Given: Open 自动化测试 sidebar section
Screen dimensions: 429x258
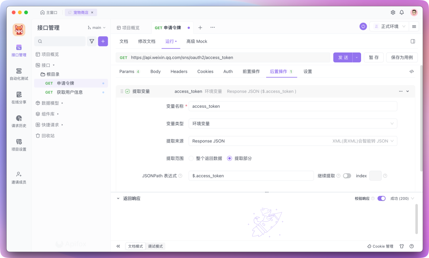Looking at the screenshot, I should point(19,74).
